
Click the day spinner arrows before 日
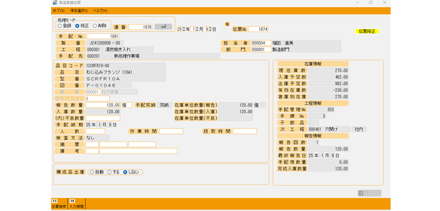[x=210, y=29]
